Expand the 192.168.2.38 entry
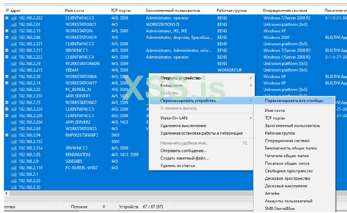 pos(7,76)
